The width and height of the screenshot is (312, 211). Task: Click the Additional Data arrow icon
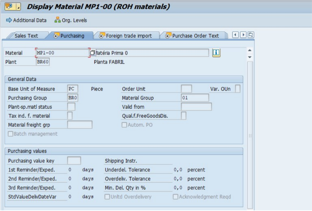click(9, 20)
